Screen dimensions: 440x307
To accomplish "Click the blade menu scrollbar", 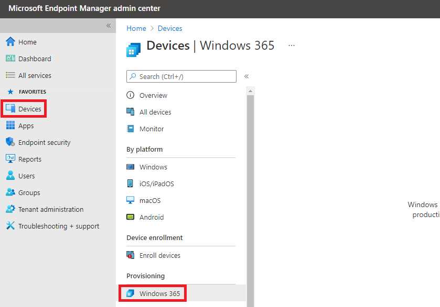I will [250, 157].
